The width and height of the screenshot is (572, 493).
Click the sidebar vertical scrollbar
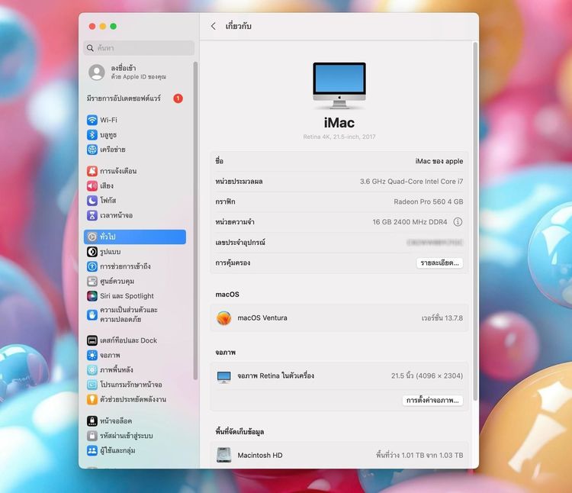click(195, 221)
